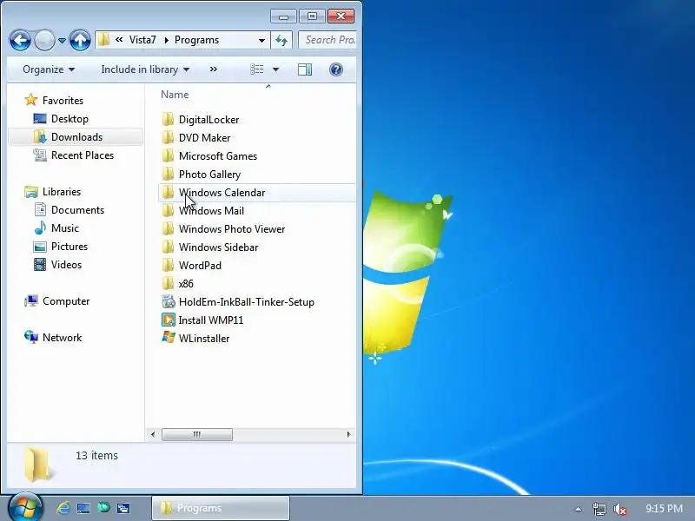The width and height of the screenshot is (695, 521).
Task: Click the horizontal scrollbar left arrow
Action: tap(153, 435)
